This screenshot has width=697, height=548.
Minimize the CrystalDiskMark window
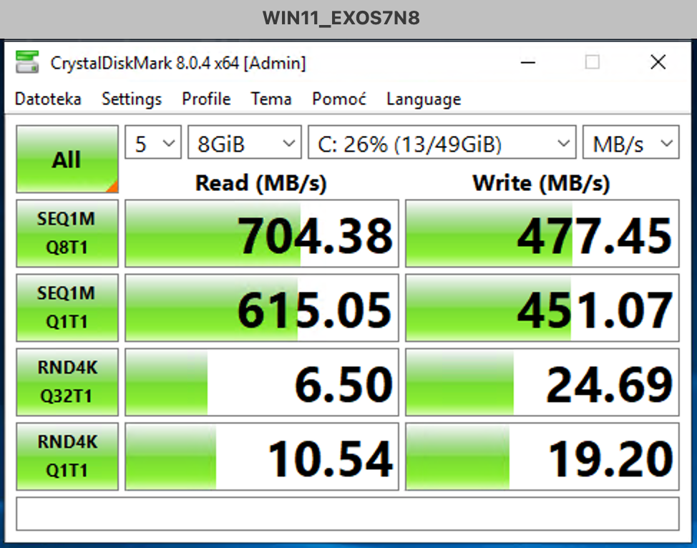click(x=527, y=62)
